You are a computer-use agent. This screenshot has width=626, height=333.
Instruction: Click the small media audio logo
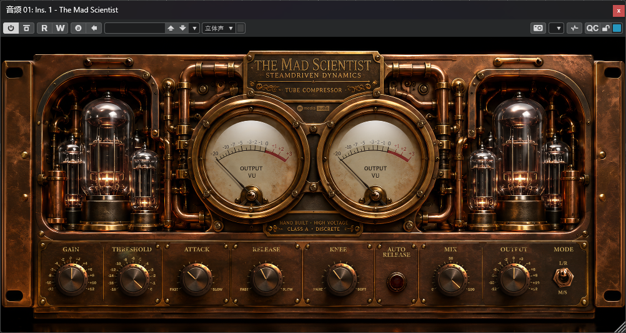[x=314, y=108]
